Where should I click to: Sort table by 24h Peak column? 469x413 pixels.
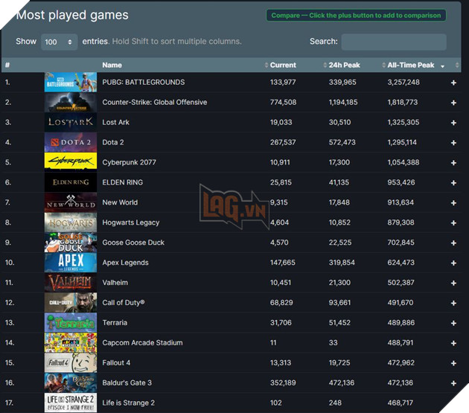344,65
